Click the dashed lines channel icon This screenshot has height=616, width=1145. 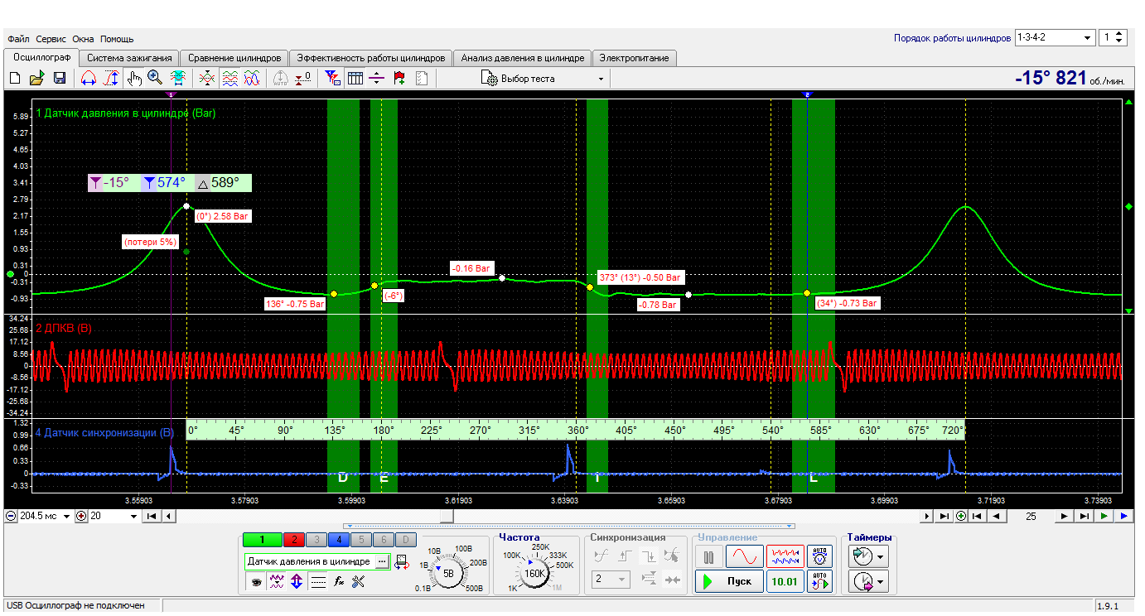coord(318,582)
